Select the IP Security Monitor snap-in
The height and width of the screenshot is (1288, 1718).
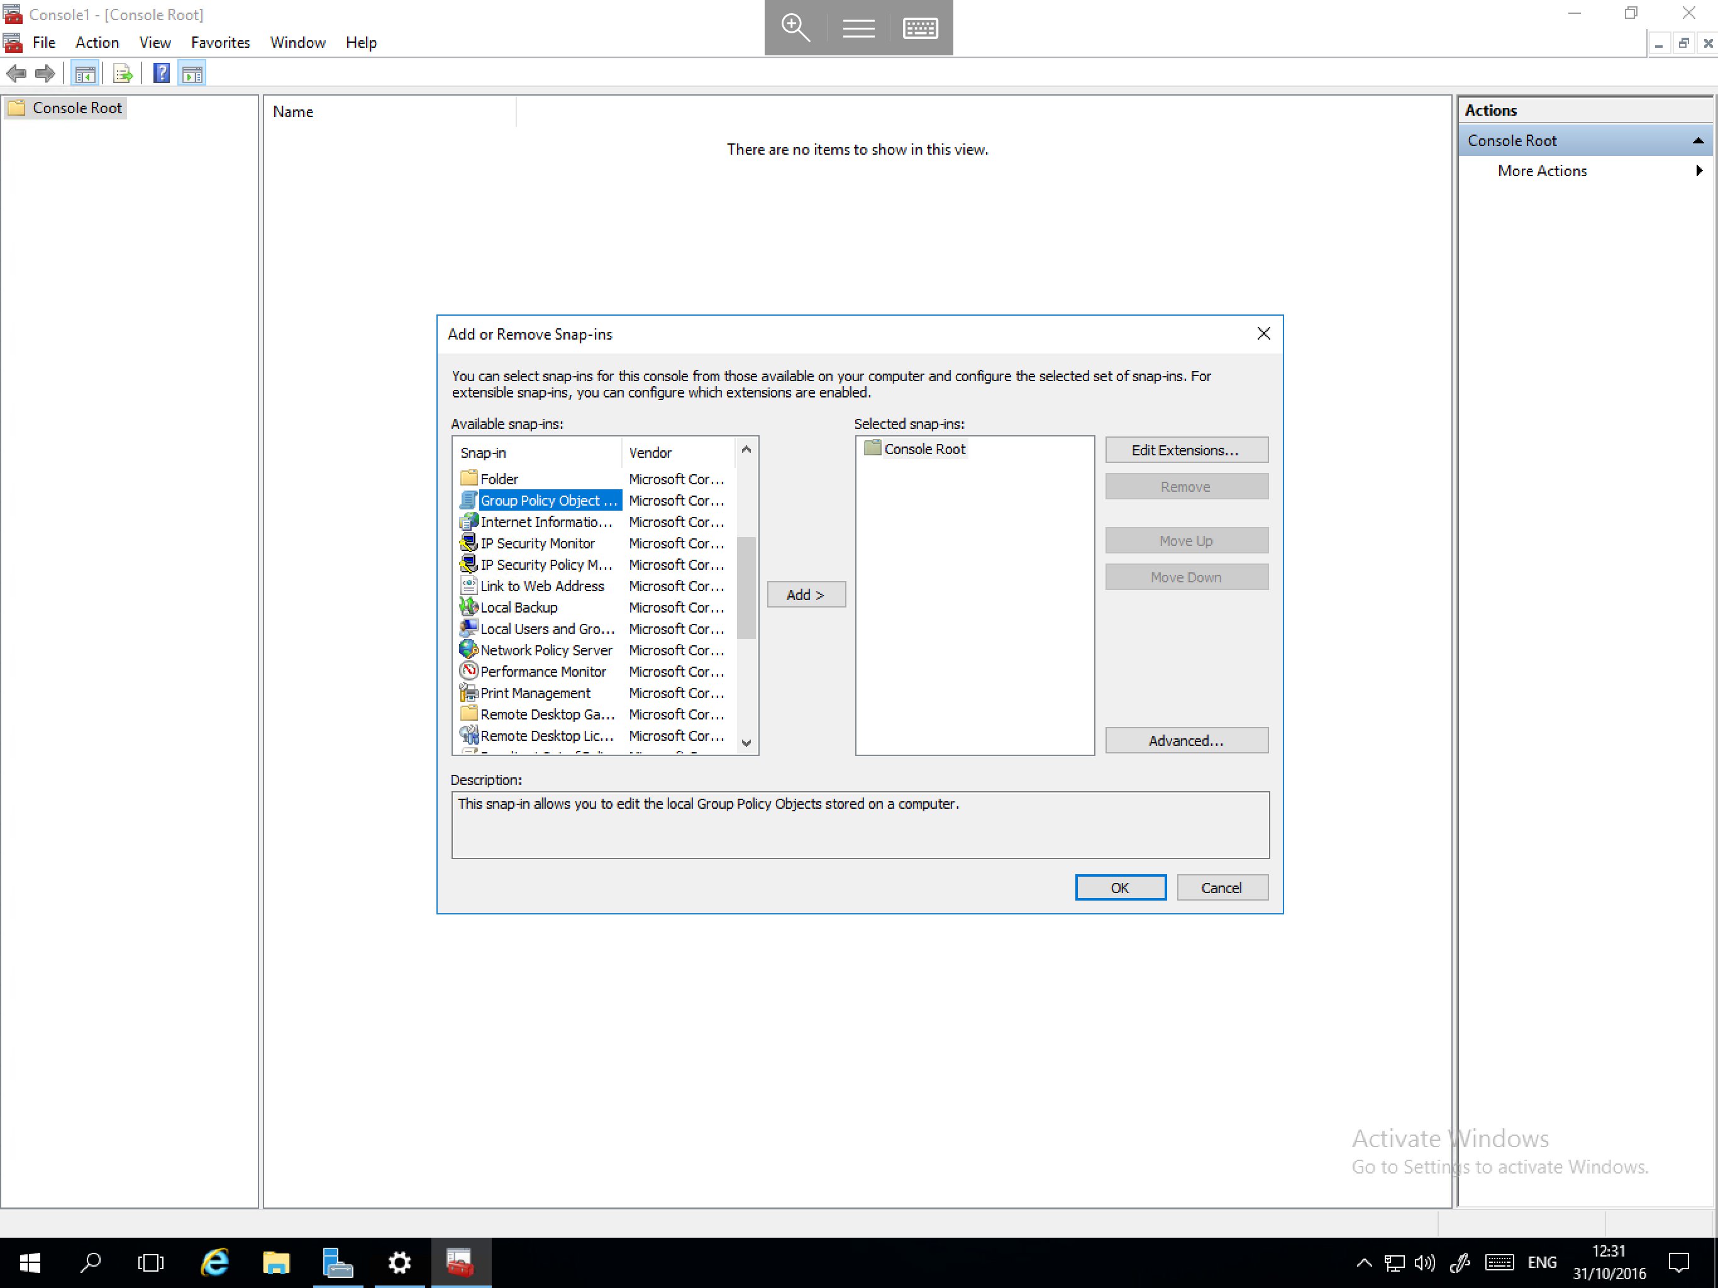click(538, 543)
